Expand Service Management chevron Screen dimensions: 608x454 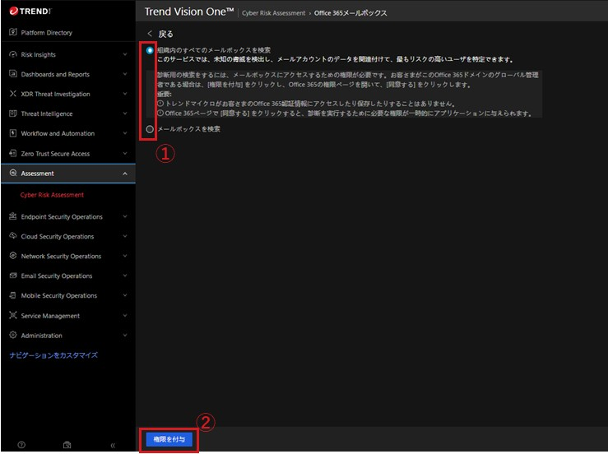pyautogui.click(x=125, y=316)
